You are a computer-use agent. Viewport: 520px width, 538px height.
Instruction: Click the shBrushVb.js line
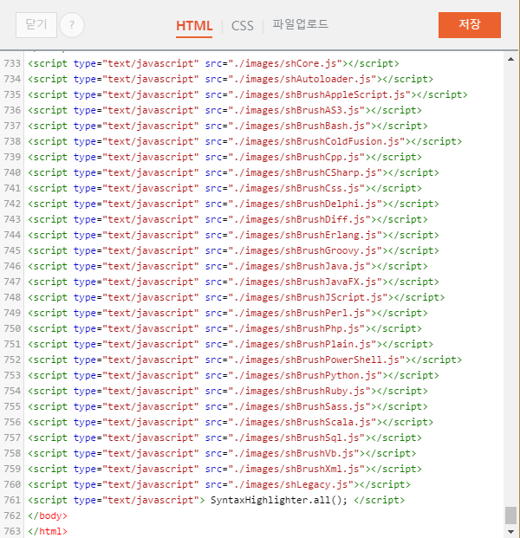coord(222,454)
